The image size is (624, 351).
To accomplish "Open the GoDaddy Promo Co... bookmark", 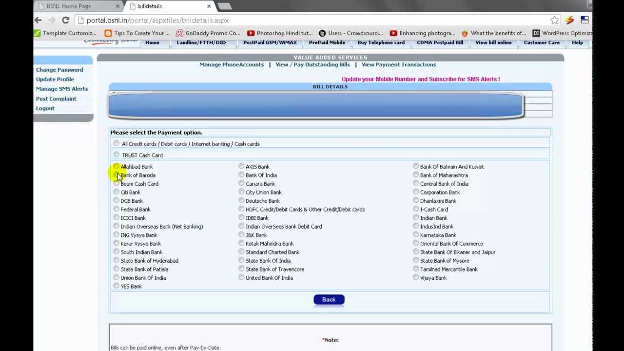I will (x=208, y=33).
